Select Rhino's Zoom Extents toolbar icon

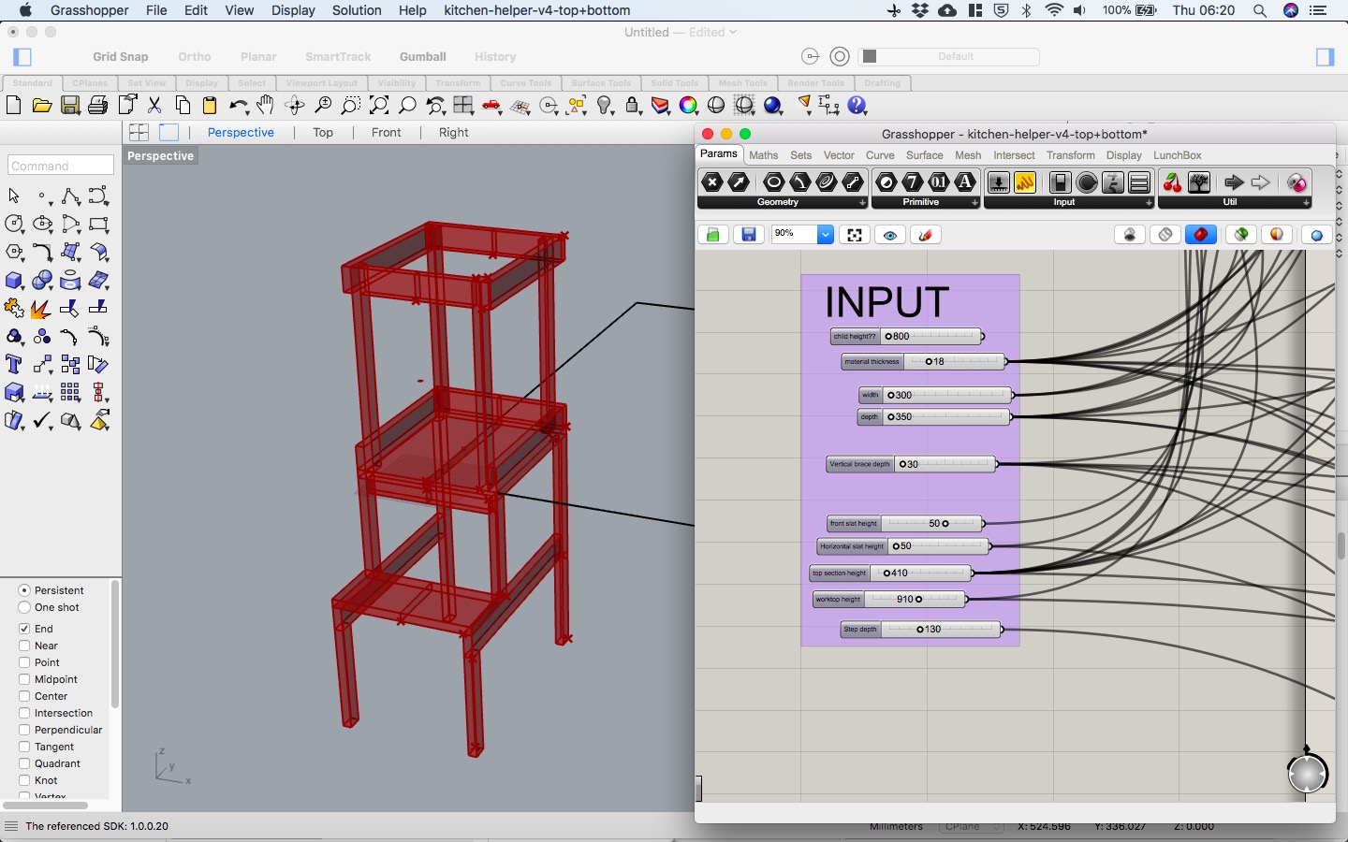pos(380,106)
